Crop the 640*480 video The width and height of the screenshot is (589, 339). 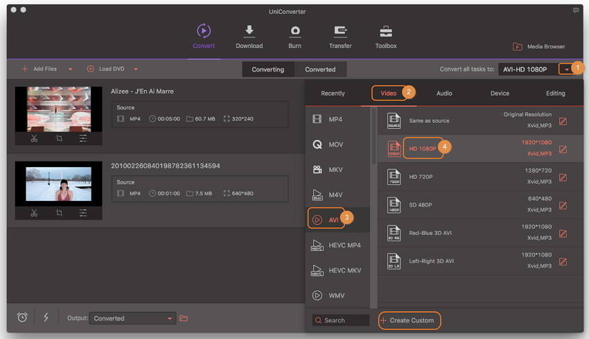point(59,213)
